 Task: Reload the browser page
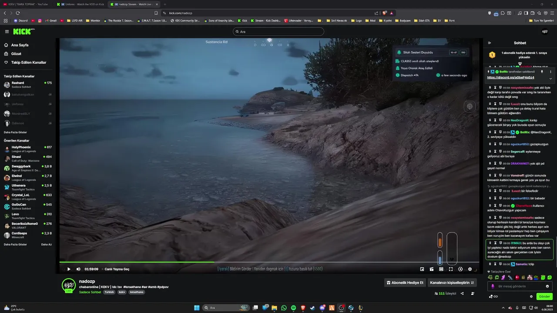[x=18, y=13]
